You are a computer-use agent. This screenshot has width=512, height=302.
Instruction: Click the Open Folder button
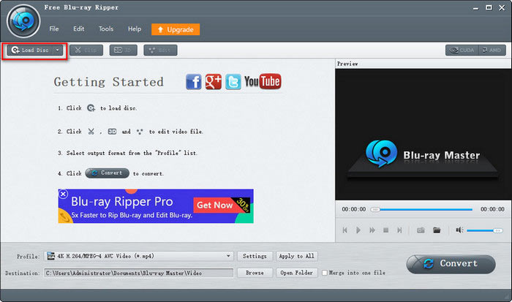click(296, 273)
